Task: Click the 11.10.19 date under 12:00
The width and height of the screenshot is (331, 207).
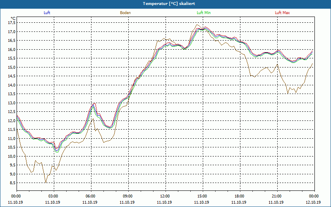Action: coord(164,202)
